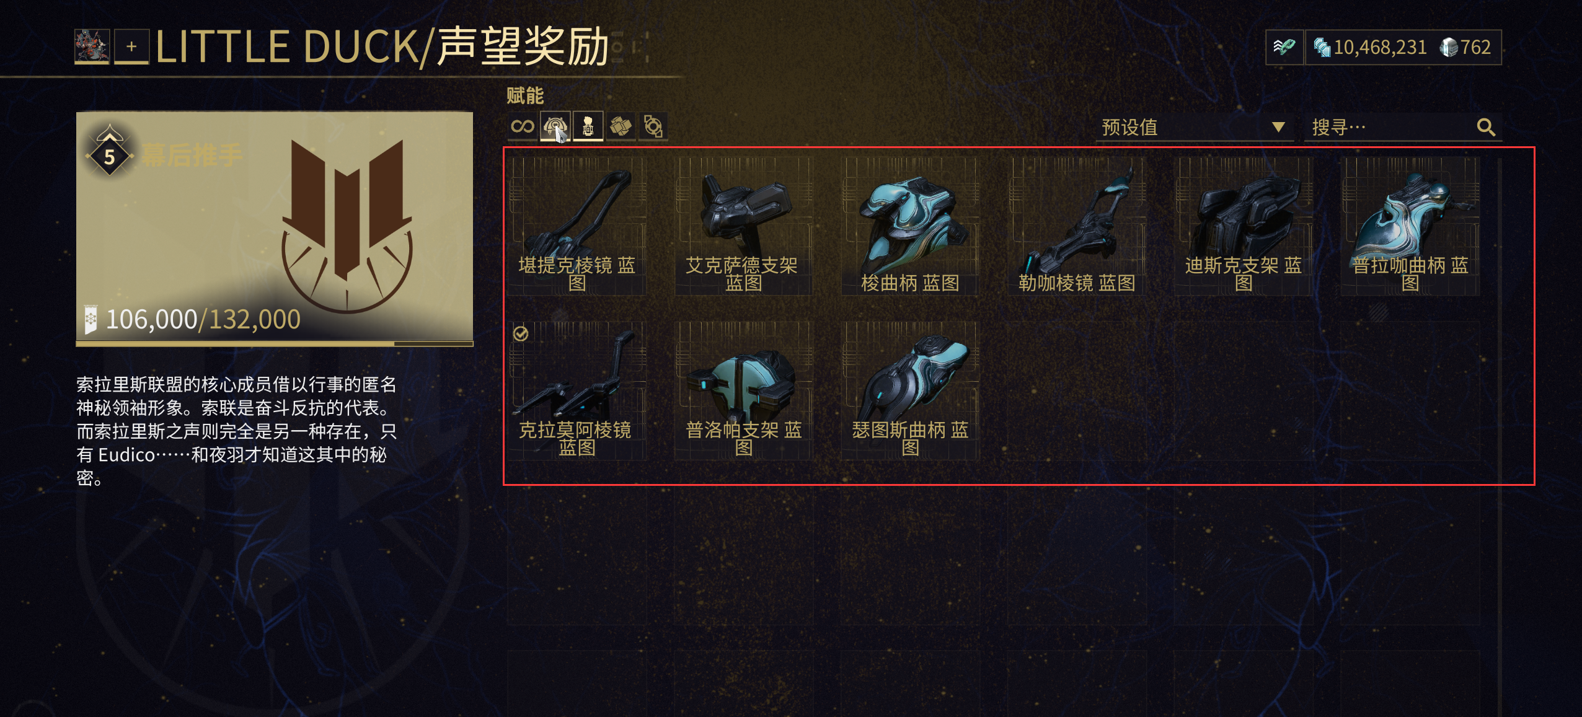
Task: Select 堪提克棱镜 蓝图 item
Action: click(x=577, y=226)
